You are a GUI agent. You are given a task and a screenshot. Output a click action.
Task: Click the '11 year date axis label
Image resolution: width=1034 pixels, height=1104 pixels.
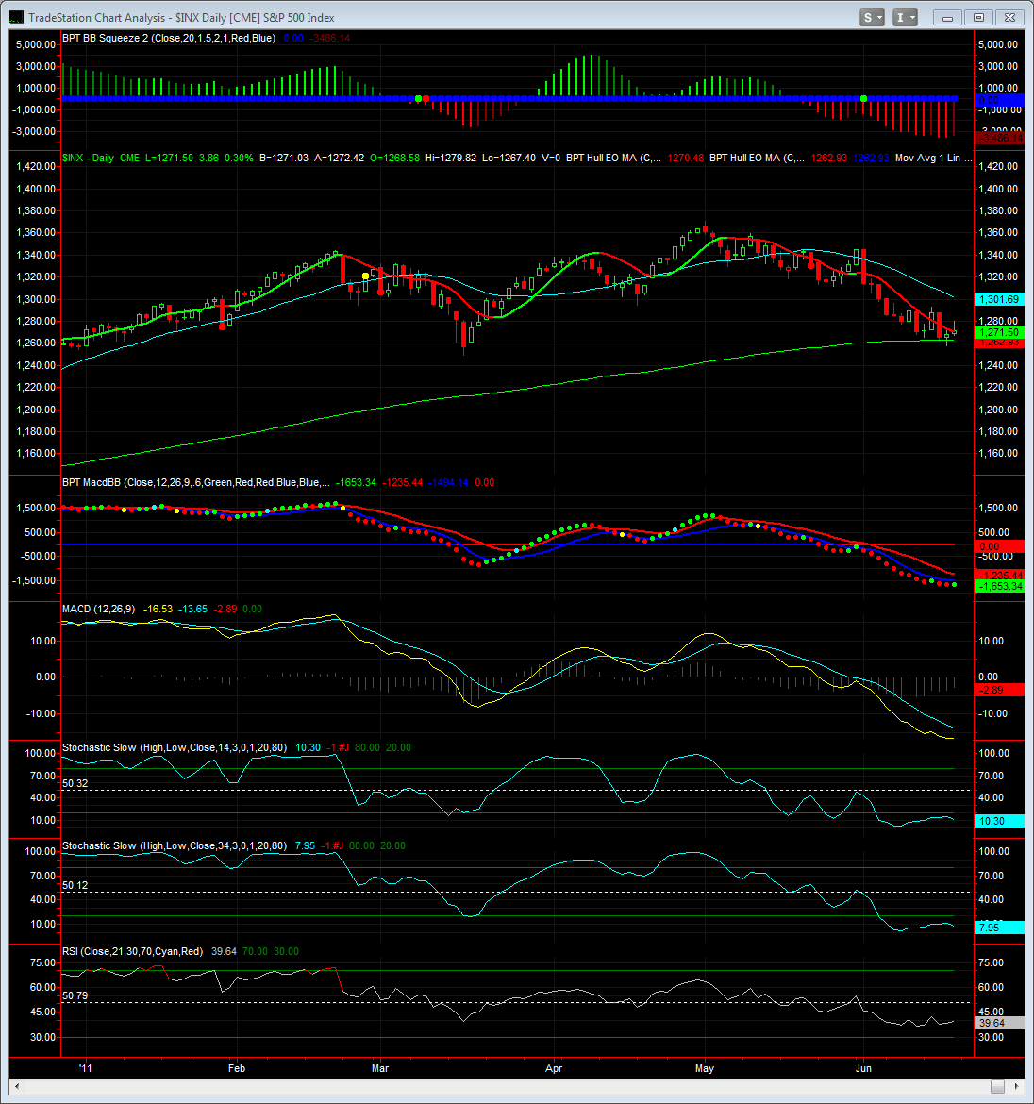click(85, 1068)
